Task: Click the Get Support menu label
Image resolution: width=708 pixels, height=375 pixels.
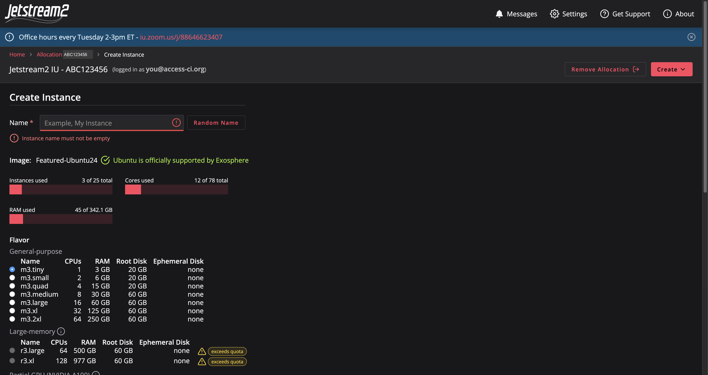Action: (631, 14)
